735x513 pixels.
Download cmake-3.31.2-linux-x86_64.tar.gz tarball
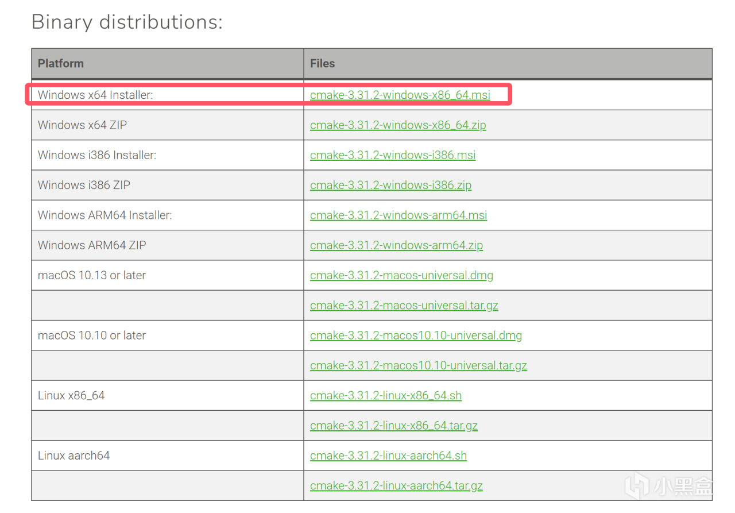(393, 426)
